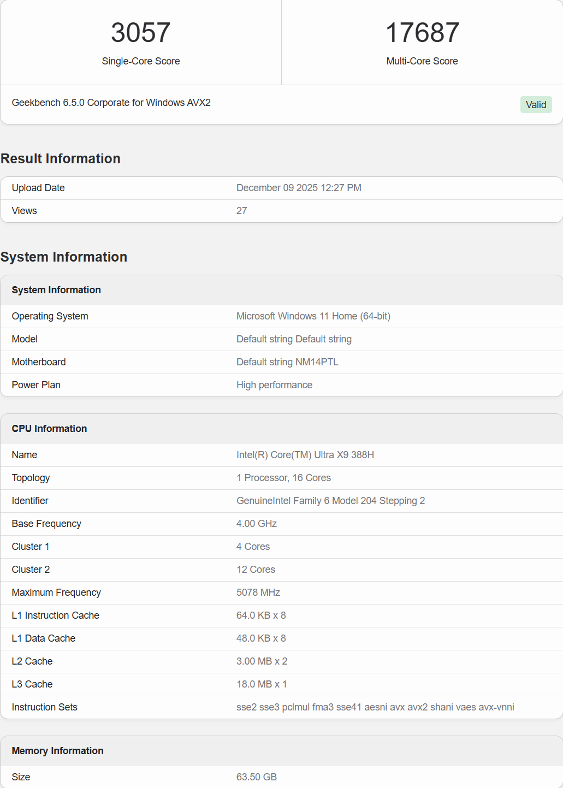This screenshot has height=788, width=563.
Task: Click the memory Size value 63.50 GB
Action: 257,777
